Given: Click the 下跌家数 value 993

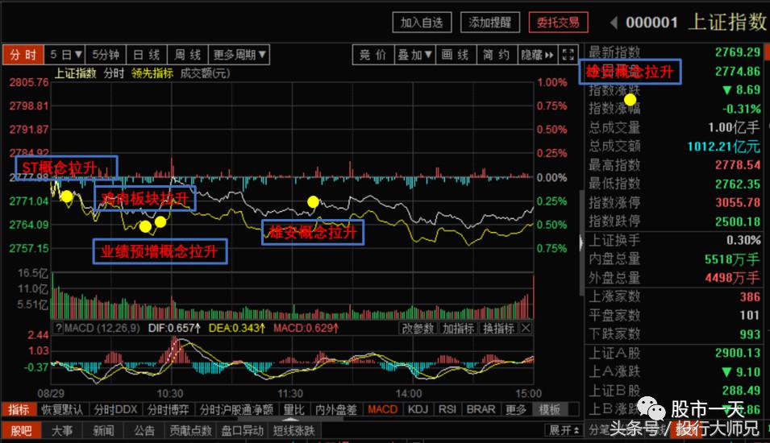Looking at the screenshot, I should (x=750, y=334).
